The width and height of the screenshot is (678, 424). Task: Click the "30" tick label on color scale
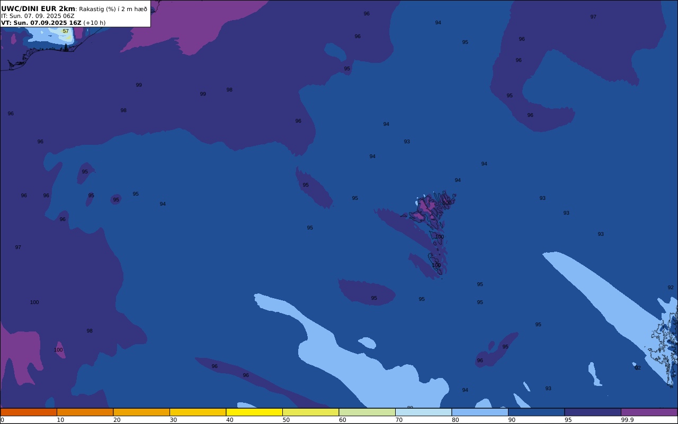(x=173, y=420)
